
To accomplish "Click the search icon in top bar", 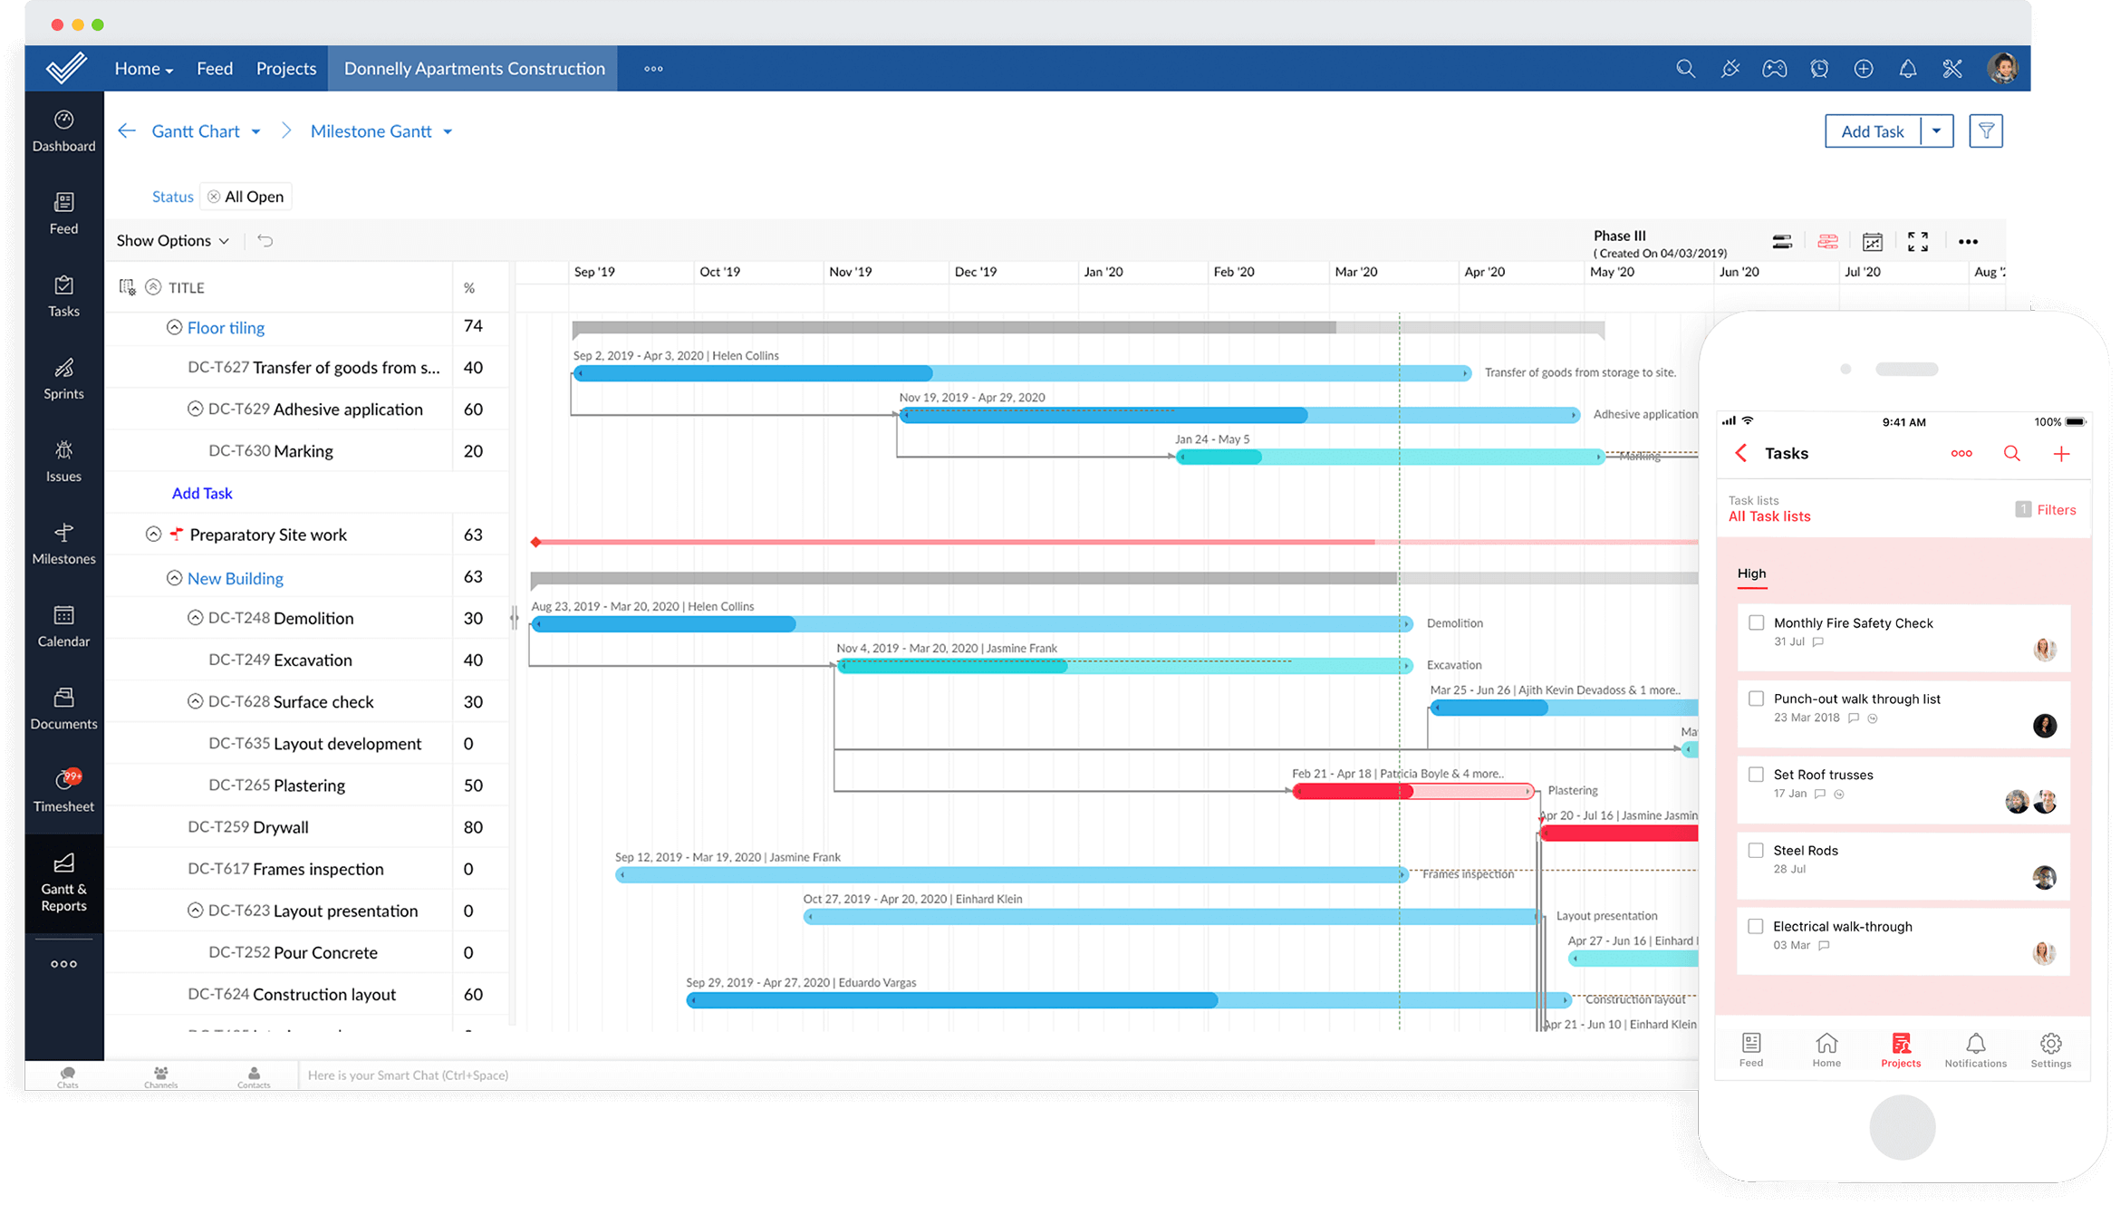I will (x=1685, y=69).
